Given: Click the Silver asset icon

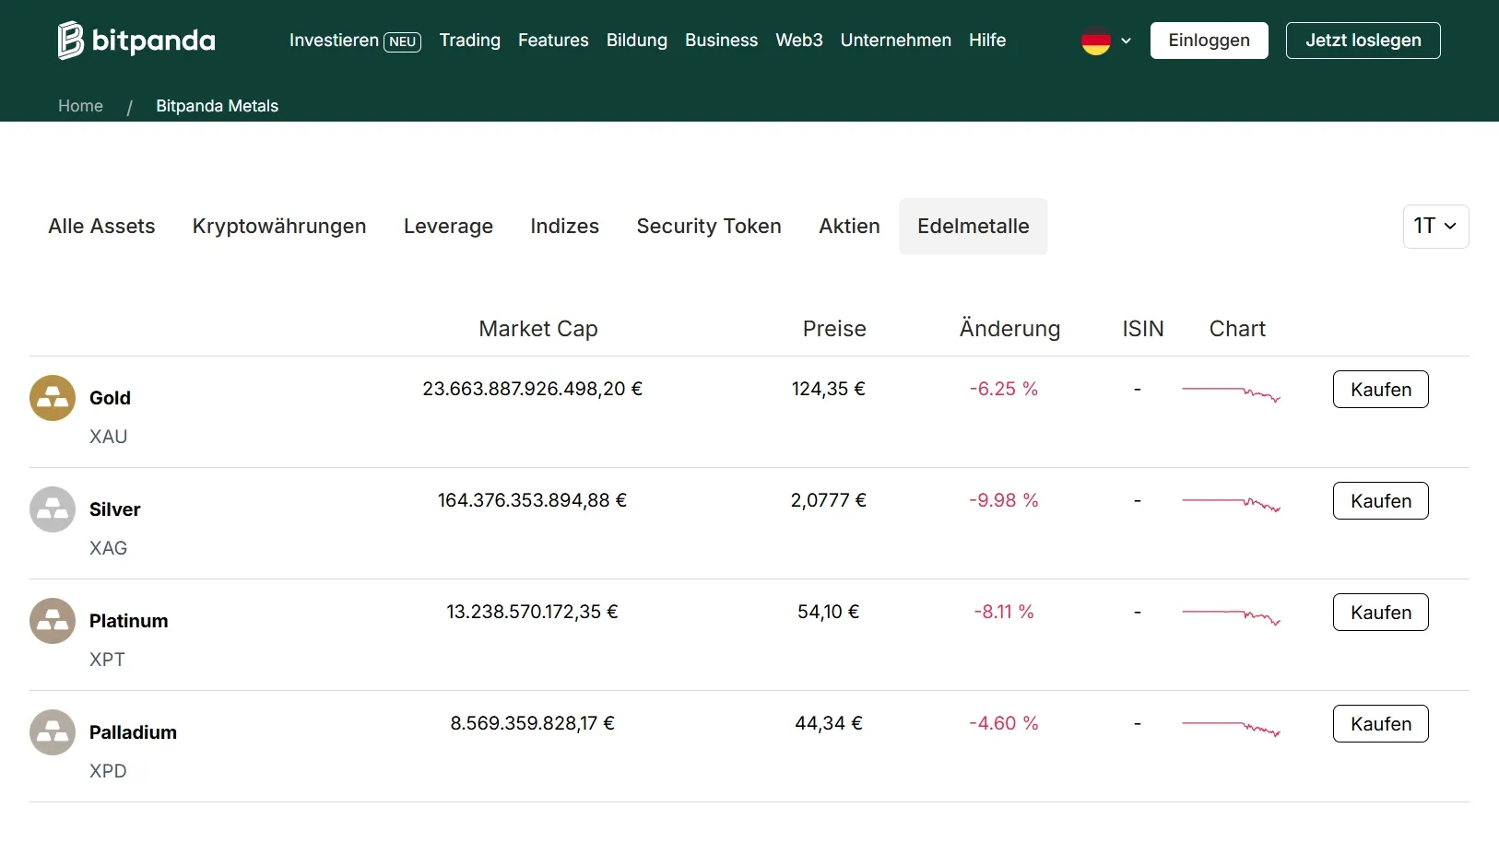Looking at the screenshot, I should [52, 509].
